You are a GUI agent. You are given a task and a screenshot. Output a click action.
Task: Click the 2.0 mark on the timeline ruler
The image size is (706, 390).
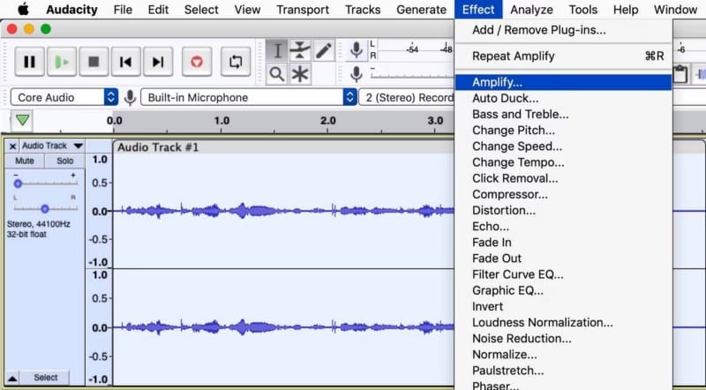pos(328,121)
